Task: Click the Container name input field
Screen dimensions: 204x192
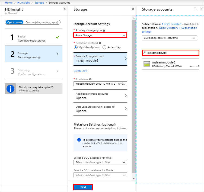Action: pos(100,84)
